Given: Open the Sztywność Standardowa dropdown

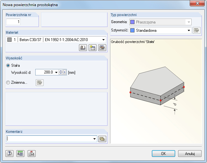Looking at the screenshot, I should tap(189, 30).
